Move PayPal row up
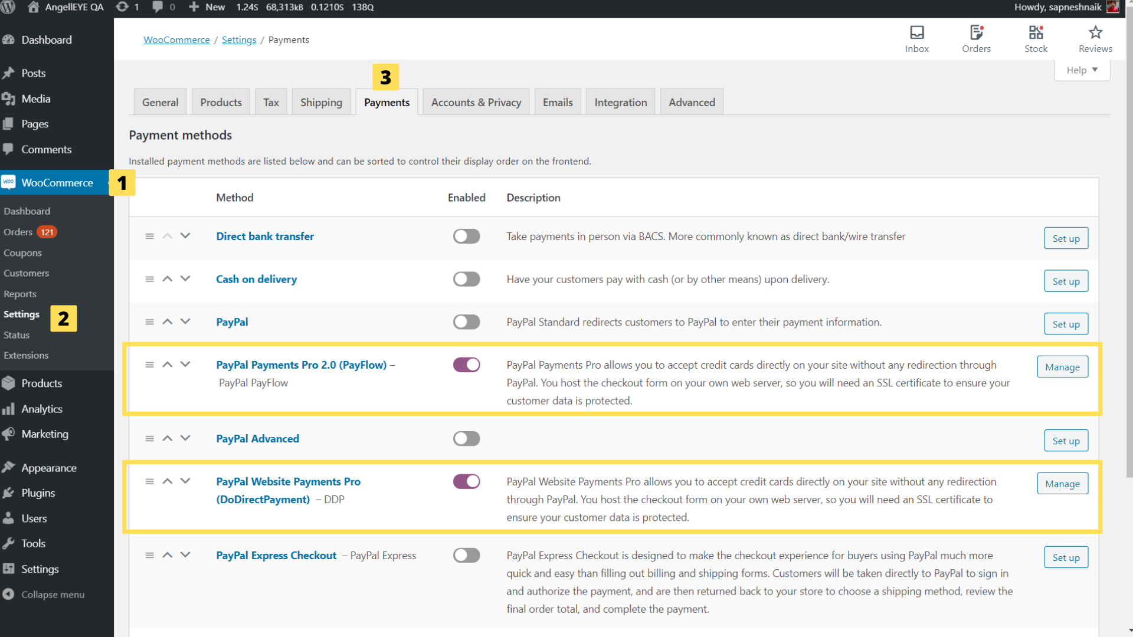 168,321
